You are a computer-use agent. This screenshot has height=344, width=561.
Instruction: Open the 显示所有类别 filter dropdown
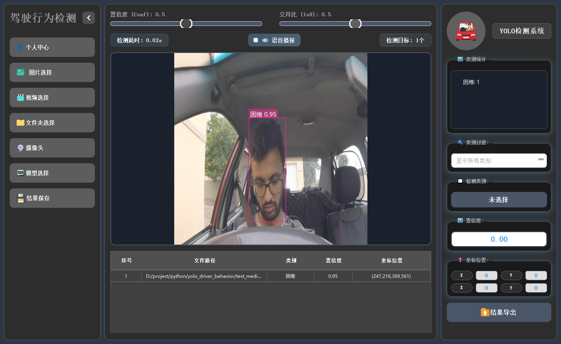pyautogui.click(x=499, y=161)
